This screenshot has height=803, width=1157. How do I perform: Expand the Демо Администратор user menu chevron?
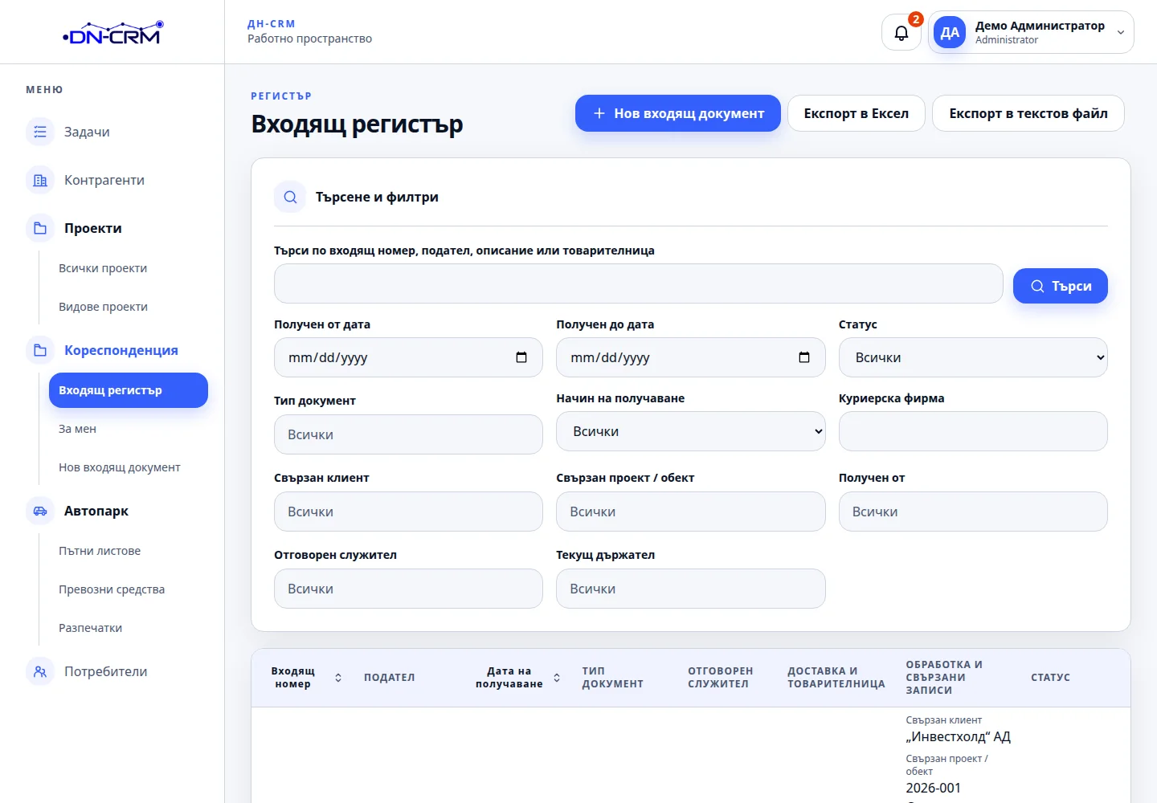tap(1121, 33)
